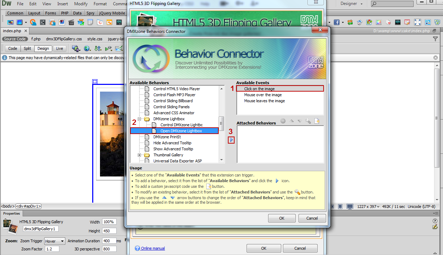Open the Designer workspace dropdown
Image resolution: width=443 pixels, height=255 pixels.
coord(352,4)
